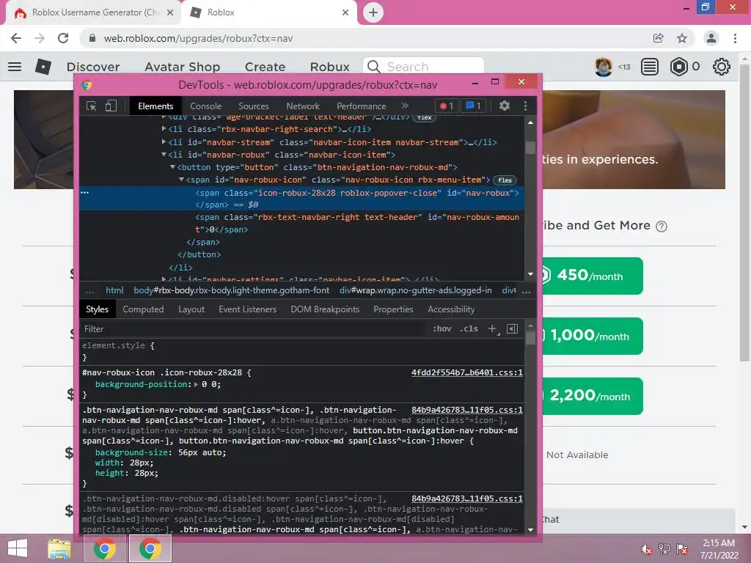
Task: Choose the 2,200/month Robux subscription
Action: pos(593,396)
